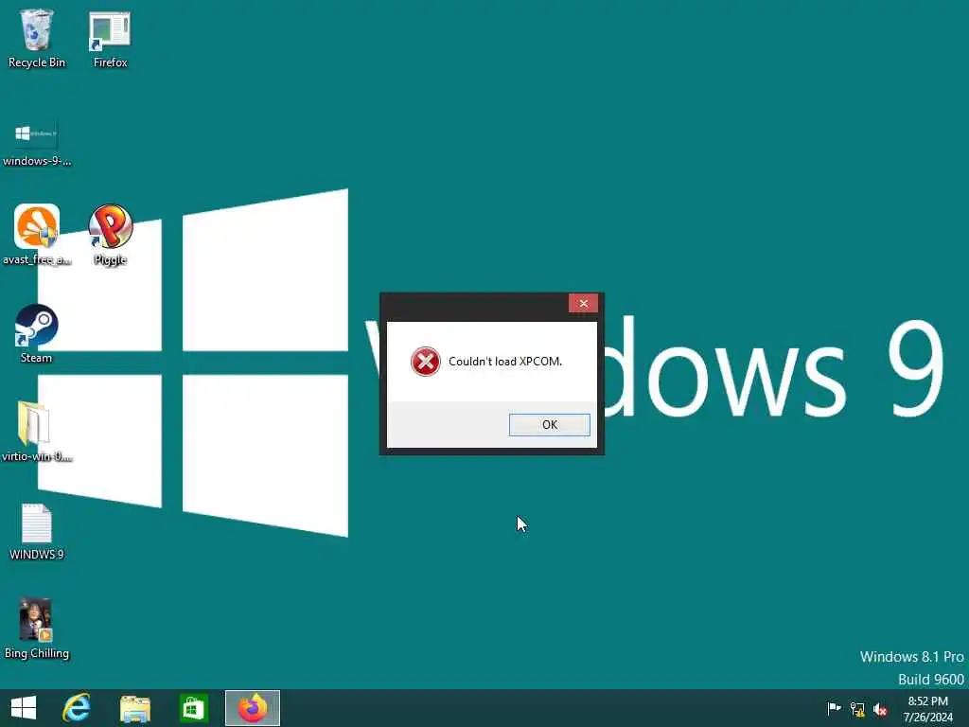This screenshot has height=727, width=969.
Task: Select the avast_free_a... installer icon
Action: [37, 235]
